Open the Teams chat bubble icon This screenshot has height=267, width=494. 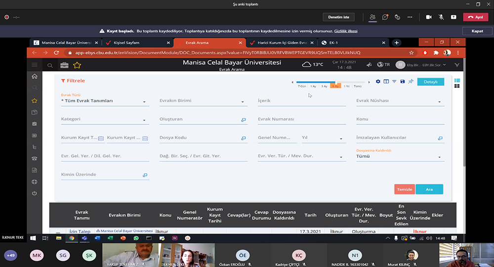point(385,17)
